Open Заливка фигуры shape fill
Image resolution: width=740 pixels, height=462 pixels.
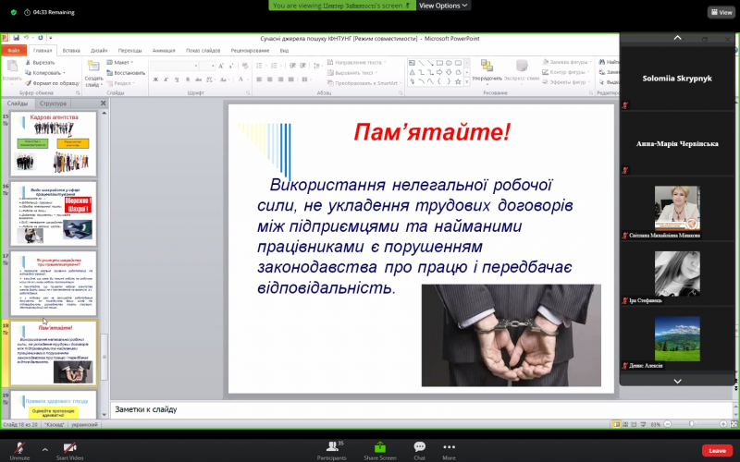tap(566, 62)
